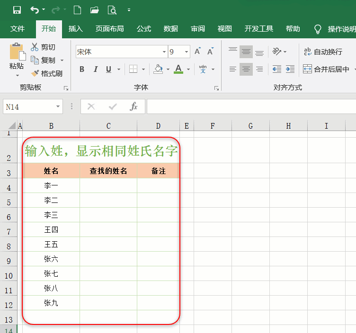Copy selection with 复制
This screenshot has height=333, width=356.
coord(43,60)
